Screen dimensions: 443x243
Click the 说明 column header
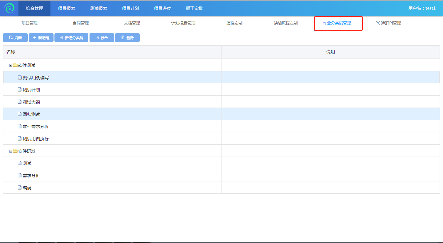point(330,52)
